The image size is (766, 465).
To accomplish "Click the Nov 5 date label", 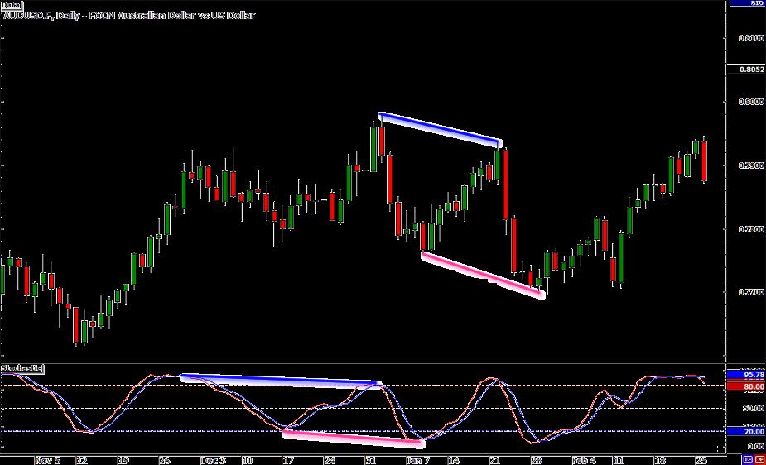I will click(x=47, y=460).
